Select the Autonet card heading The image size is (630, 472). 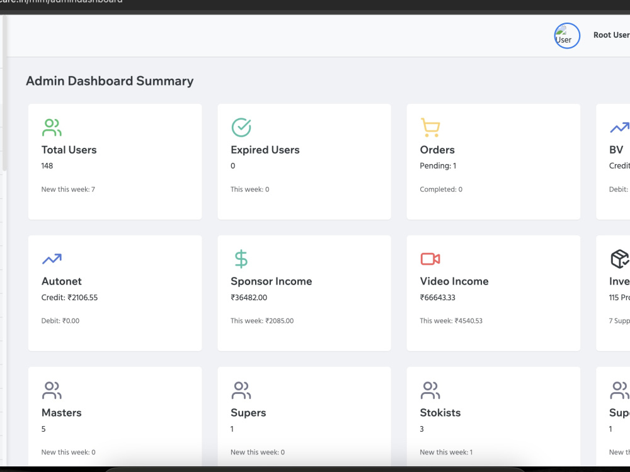62,281
